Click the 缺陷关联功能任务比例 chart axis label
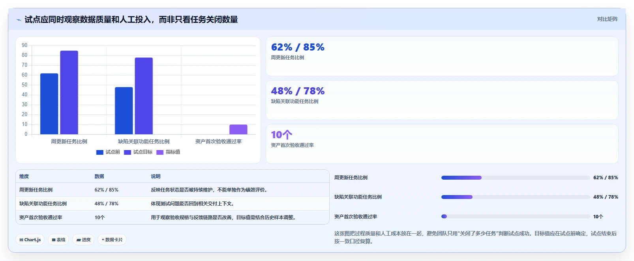 pos(144,141)
